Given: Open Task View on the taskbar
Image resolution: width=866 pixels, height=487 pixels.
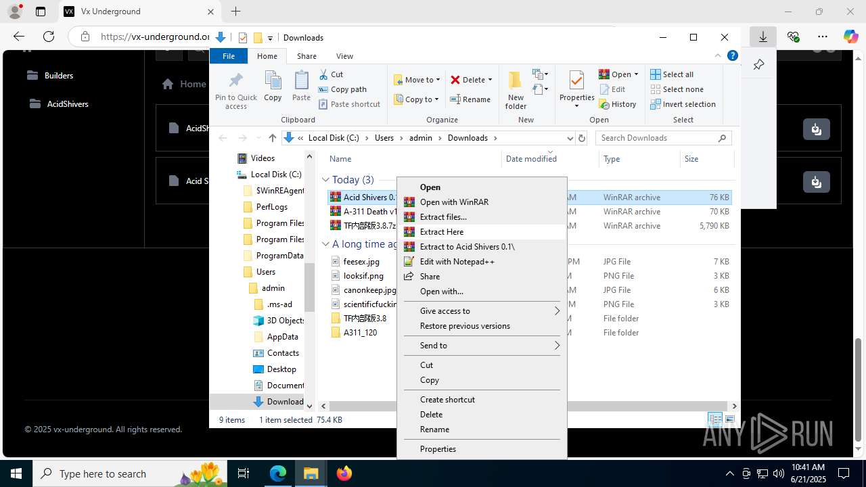Looking at the screenshot, I should coord(244,473).
